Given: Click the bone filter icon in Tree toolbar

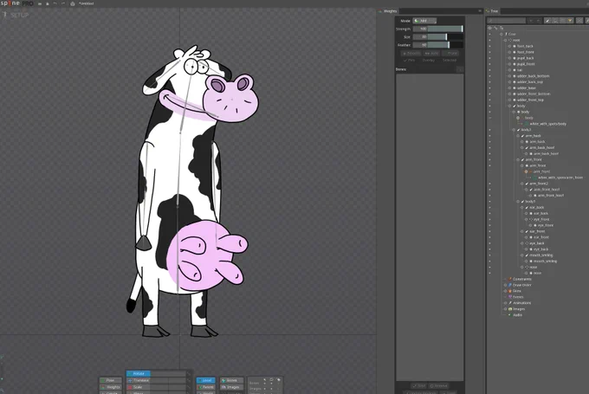Looking at the screenshot, I should (x=547, y=21).
